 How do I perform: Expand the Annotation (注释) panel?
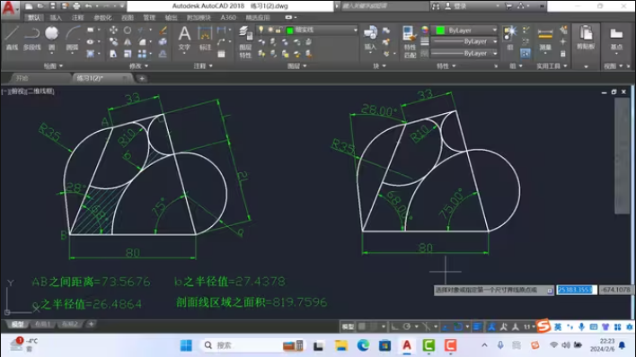click(x=203, y=65)
